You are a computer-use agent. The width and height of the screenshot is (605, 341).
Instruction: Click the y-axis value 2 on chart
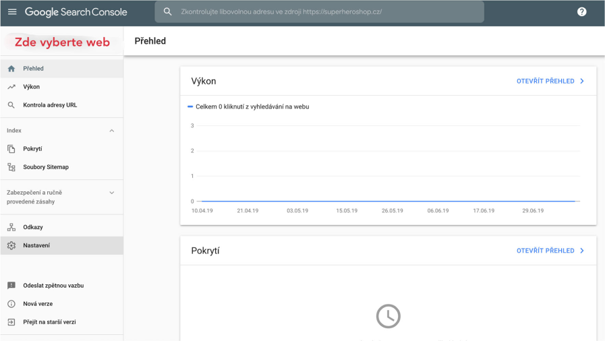pyautogui.click(x=192, y=151)
